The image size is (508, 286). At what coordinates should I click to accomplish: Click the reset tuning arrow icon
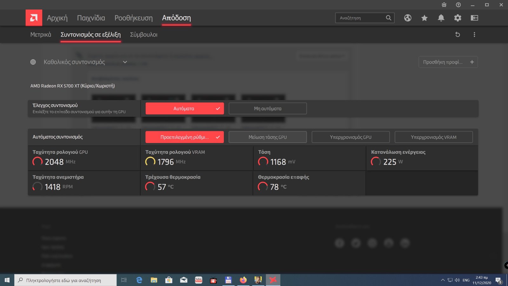(458, 34)
